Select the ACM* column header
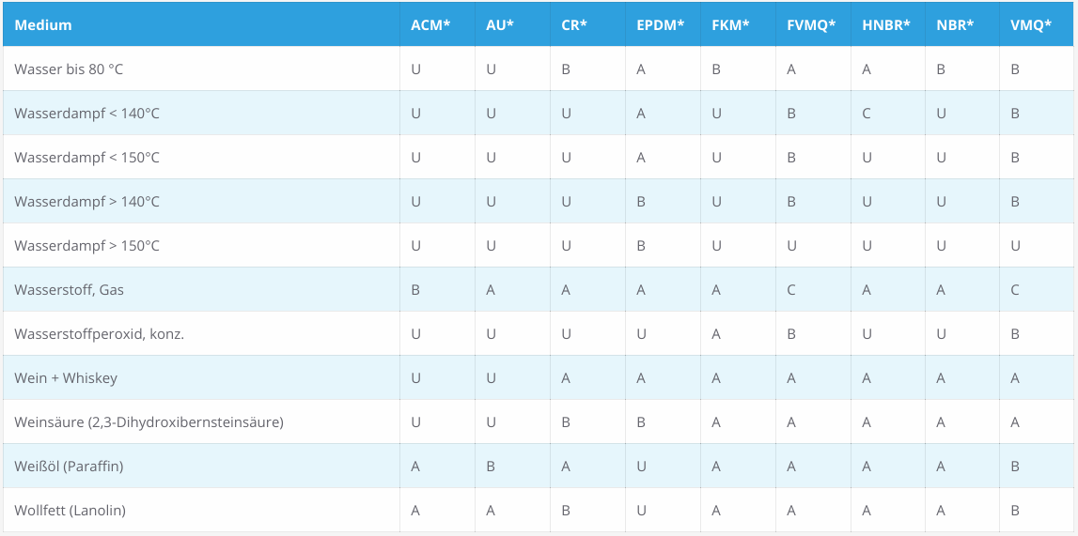This screenshot has width=1078, height=536. [430, 25]
